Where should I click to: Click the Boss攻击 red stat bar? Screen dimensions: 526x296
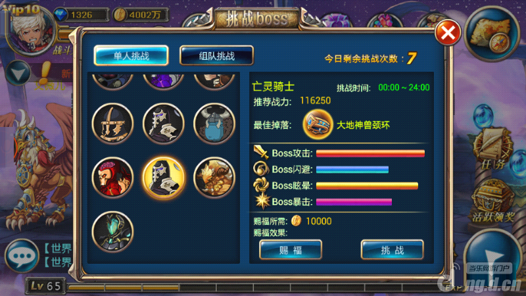click(x=370, y=153)
